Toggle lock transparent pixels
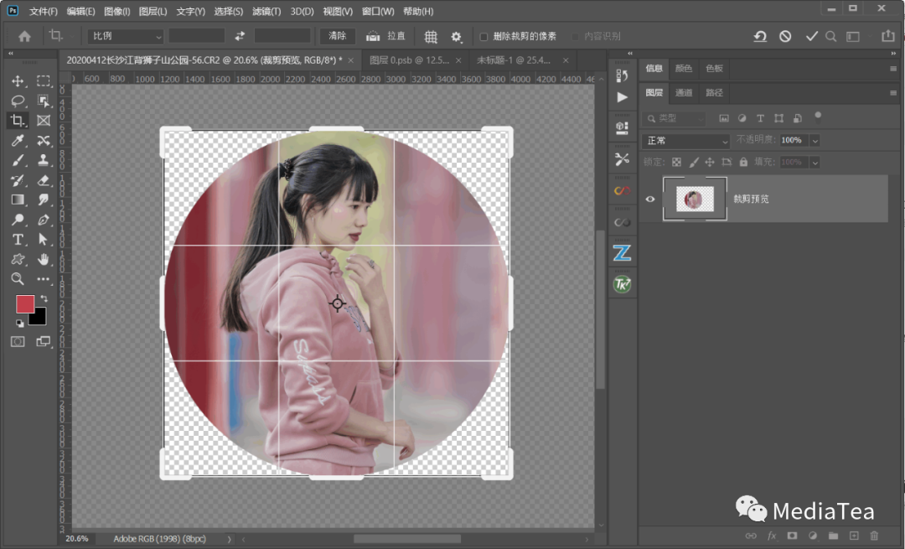905x549 pixels. [676, 163]
